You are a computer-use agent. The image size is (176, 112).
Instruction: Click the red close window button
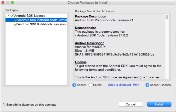tap(3, 3)
